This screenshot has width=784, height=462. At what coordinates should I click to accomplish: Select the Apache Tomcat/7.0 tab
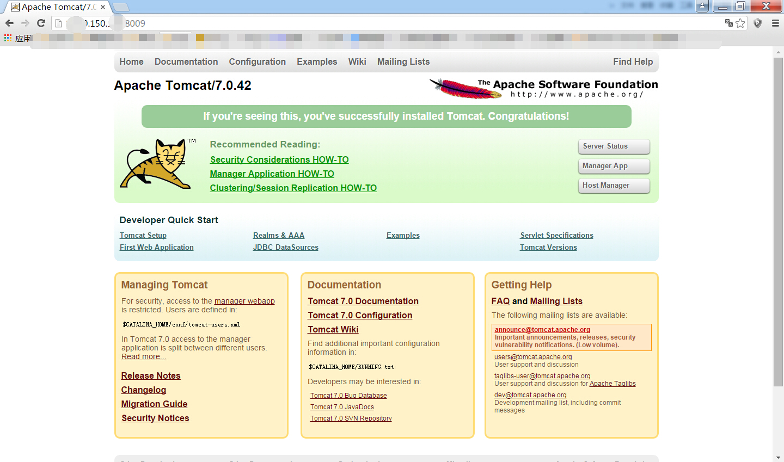click(x=57, y=7)
